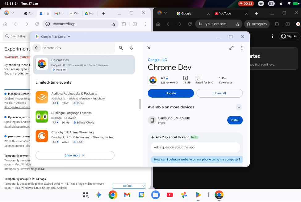This screenshot has height=202, width=301.
Task: Click the Ask a question about this app field
Action: (x=195, y=147)
